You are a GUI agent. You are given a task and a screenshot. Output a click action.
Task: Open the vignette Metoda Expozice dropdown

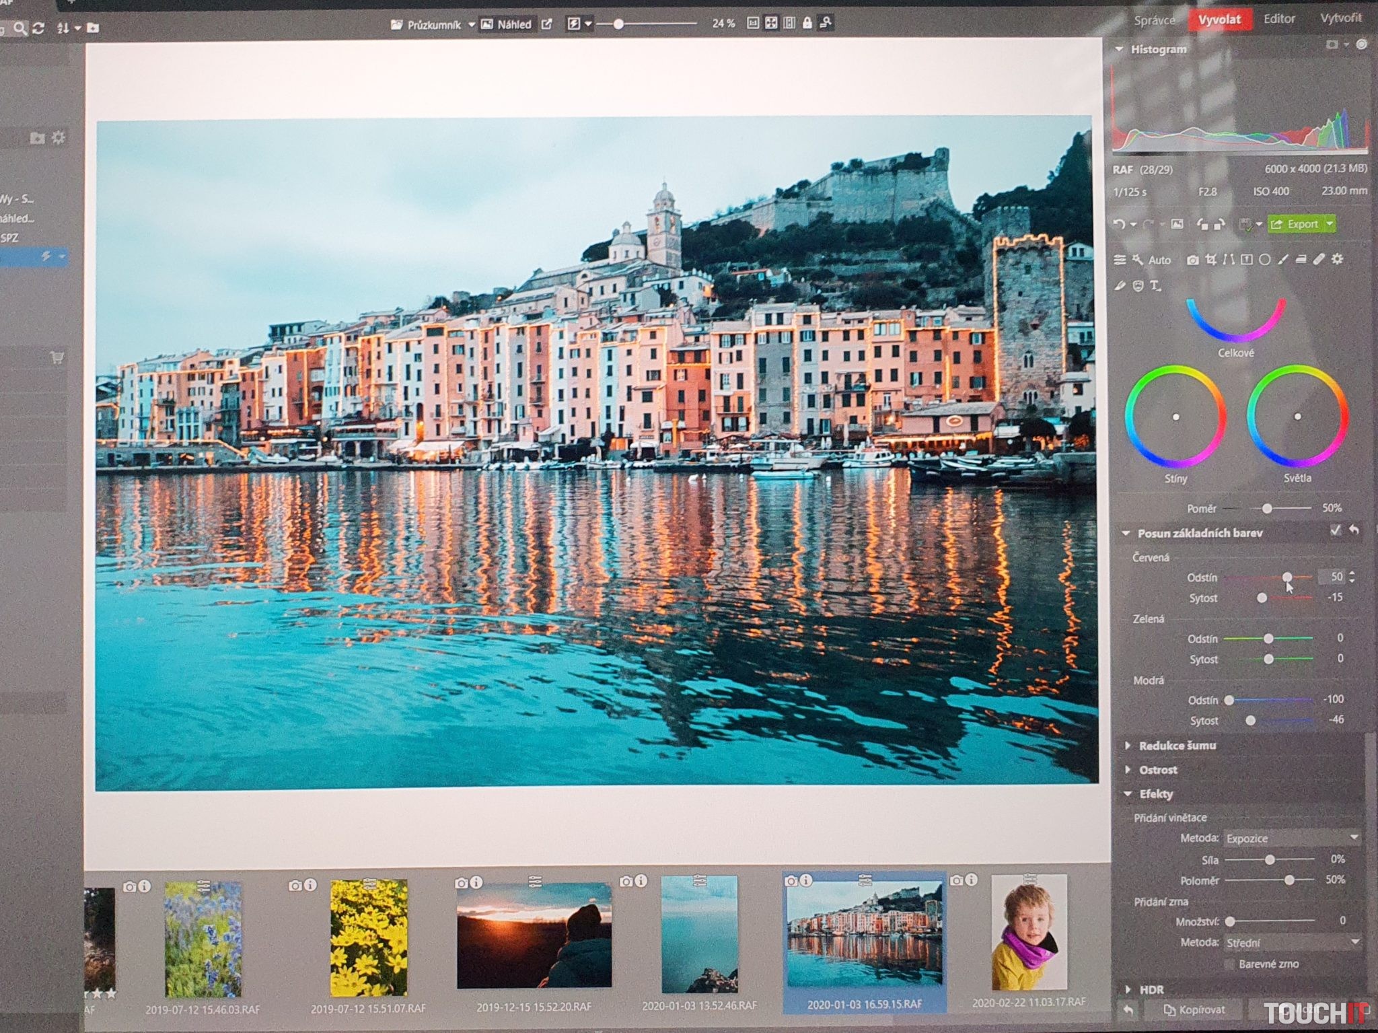pos(1291,839)
